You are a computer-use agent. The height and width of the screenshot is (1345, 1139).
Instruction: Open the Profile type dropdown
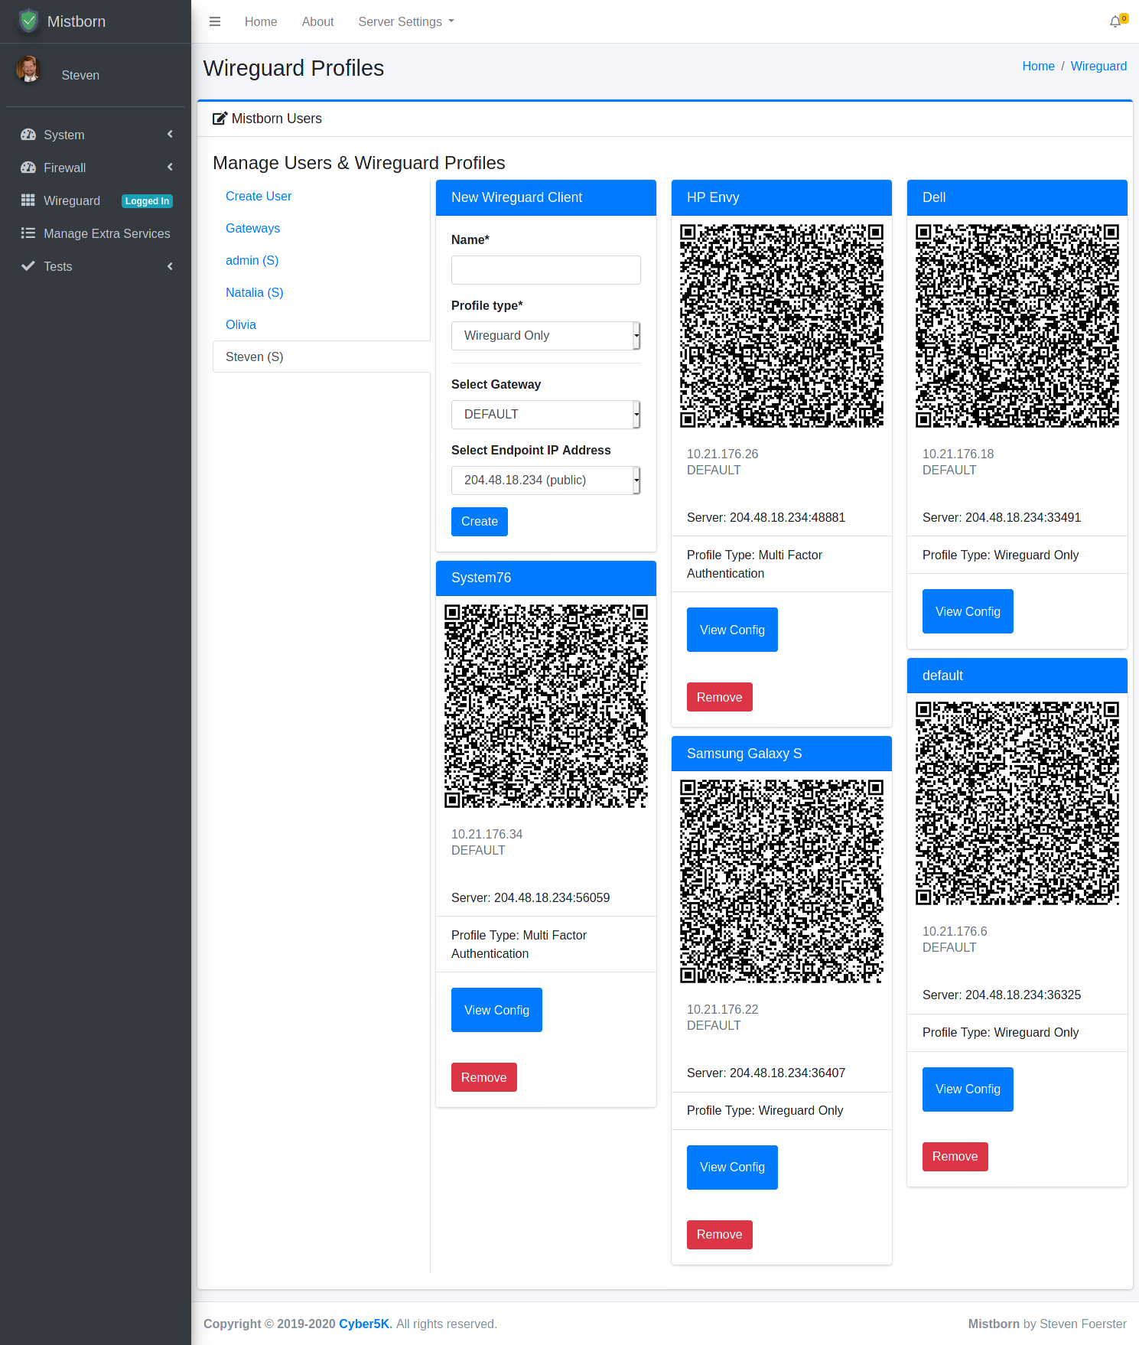point(546,336)
